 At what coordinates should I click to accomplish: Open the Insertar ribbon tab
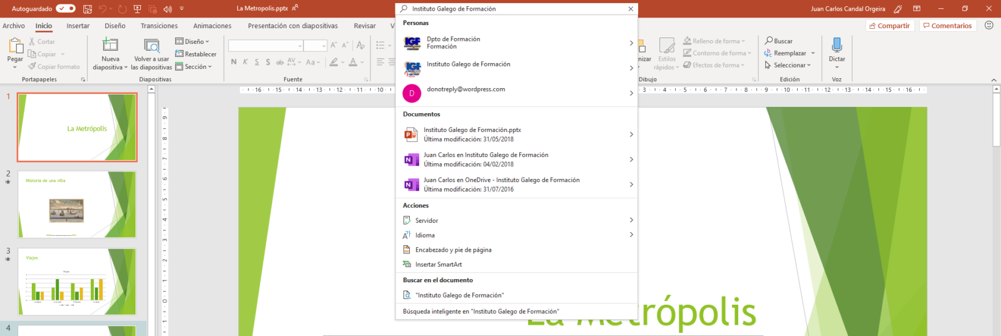pyautogui.click(x=78, y=26)
